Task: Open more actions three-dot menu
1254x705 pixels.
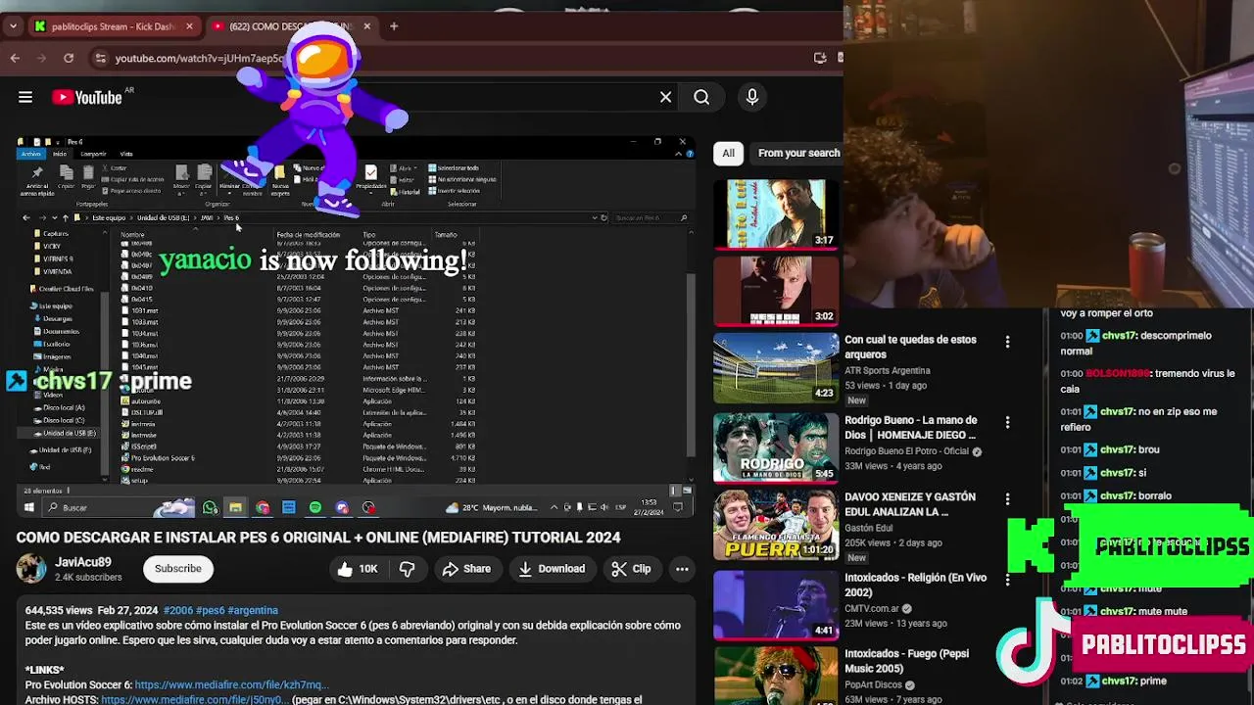Action: click(682, 569)
